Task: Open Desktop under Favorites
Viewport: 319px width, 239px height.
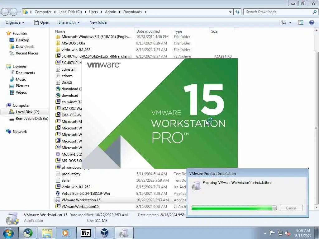Action: tap(22, 40)
